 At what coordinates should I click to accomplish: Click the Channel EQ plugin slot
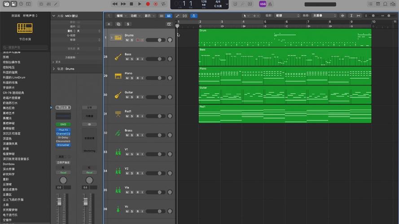click(x=63, y=134)
